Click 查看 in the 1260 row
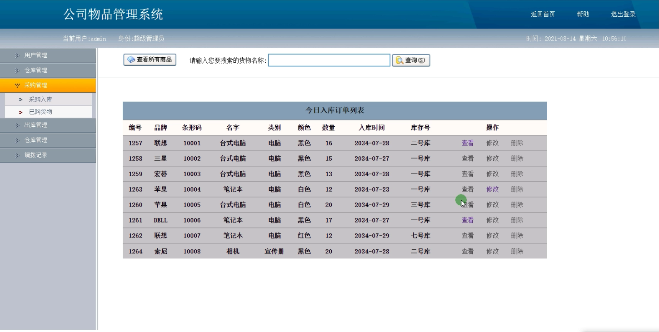 (x=468, y=205)
